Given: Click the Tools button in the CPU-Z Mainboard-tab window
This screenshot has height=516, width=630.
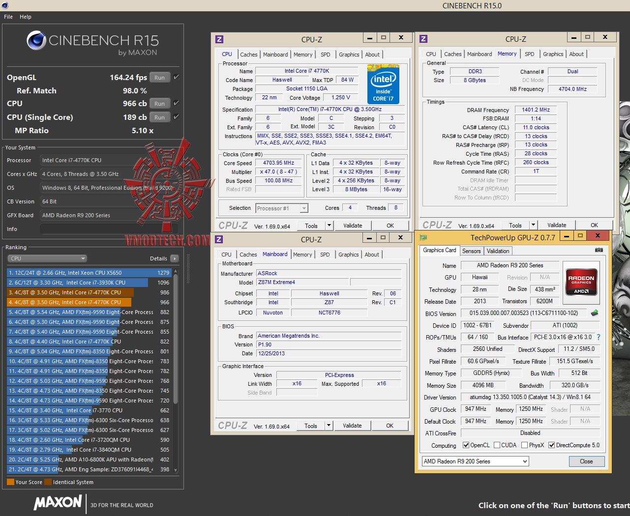Looking at the screenshot, I should [311, 426].
